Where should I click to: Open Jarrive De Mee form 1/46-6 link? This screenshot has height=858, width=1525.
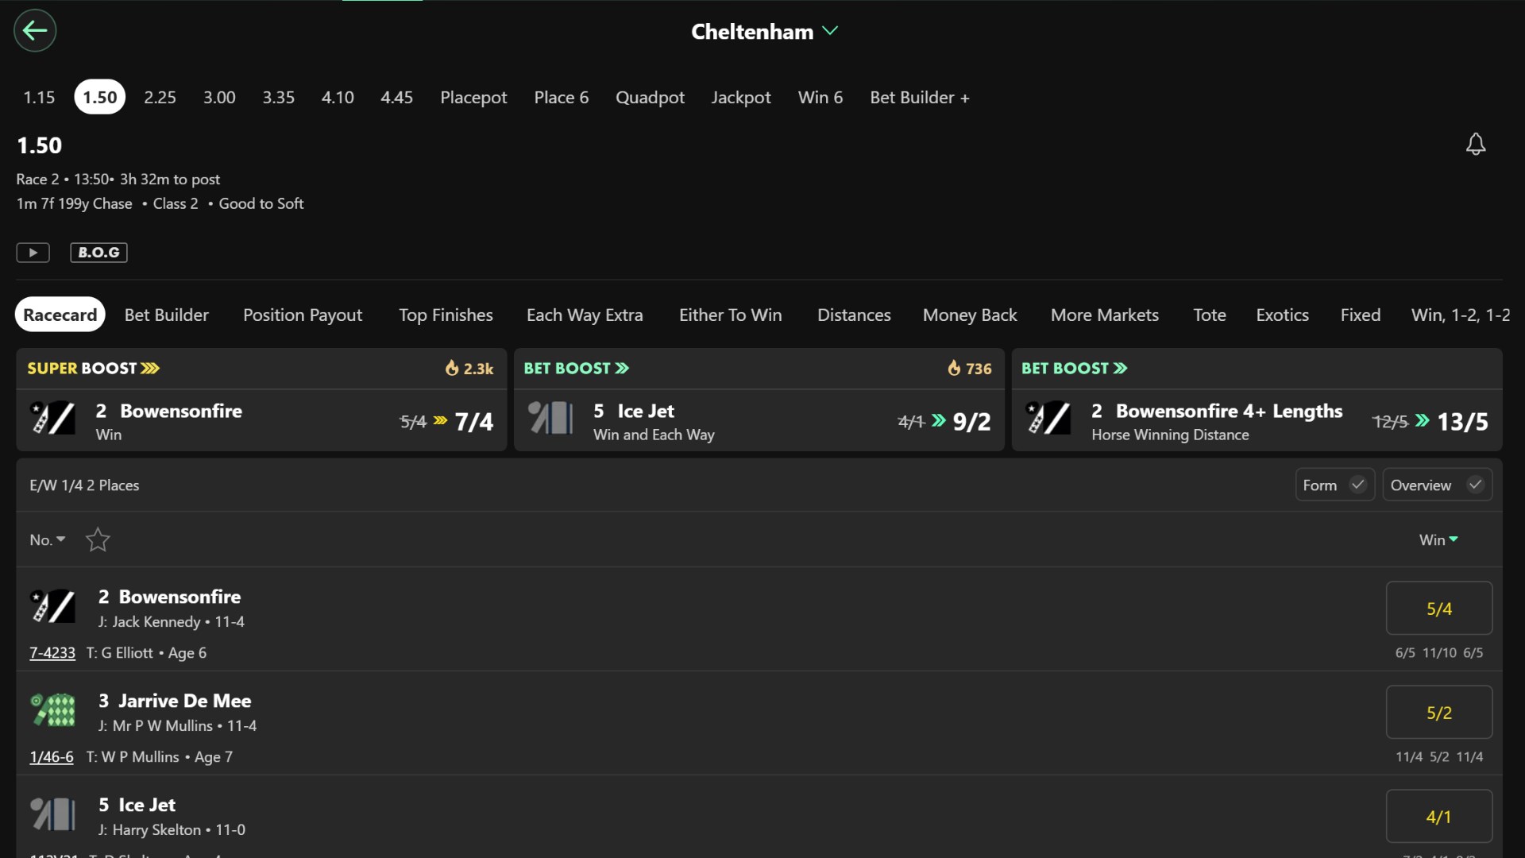coord(52,757)
